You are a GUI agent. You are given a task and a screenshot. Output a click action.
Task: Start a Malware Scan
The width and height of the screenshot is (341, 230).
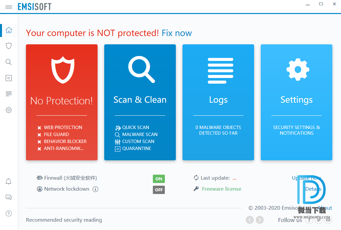136,134
